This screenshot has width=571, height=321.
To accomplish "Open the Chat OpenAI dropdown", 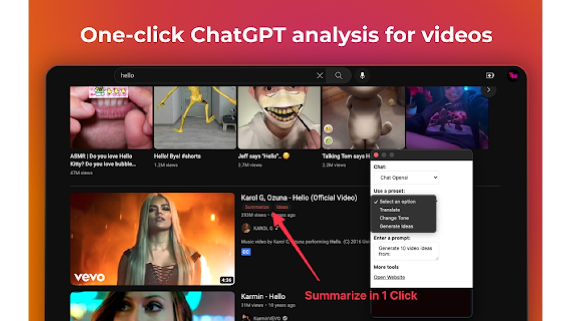I will (x=408, y=177).
